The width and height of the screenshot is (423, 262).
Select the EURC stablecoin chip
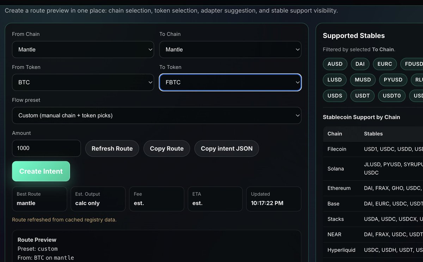click(x=385, y=64)
